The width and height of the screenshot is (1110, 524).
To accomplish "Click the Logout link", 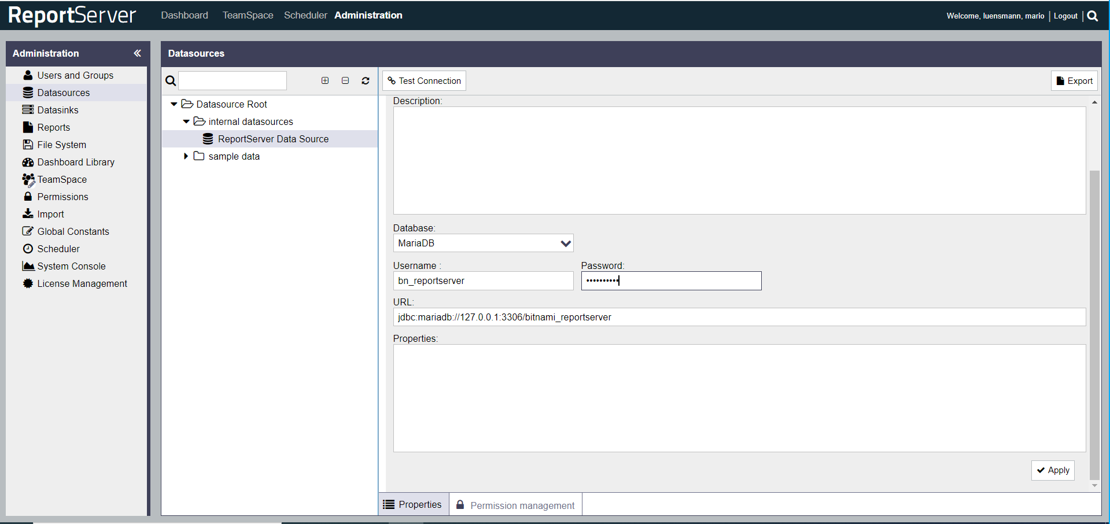I will (1065, 16).
